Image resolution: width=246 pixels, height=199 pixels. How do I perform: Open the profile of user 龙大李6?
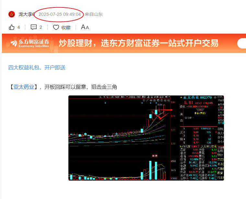pyautogui.click(x=26, y=14)
